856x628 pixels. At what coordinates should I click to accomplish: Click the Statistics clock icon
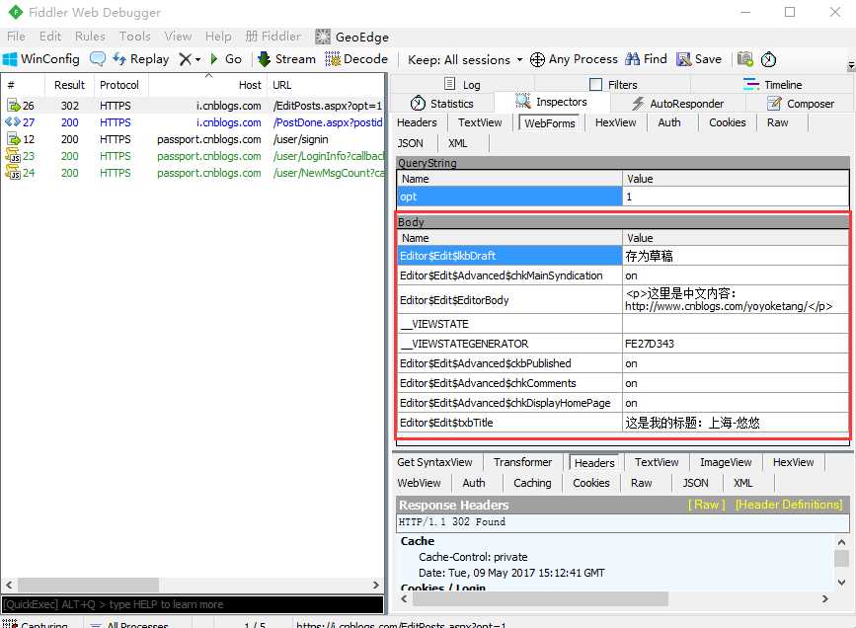click(418, 104)
